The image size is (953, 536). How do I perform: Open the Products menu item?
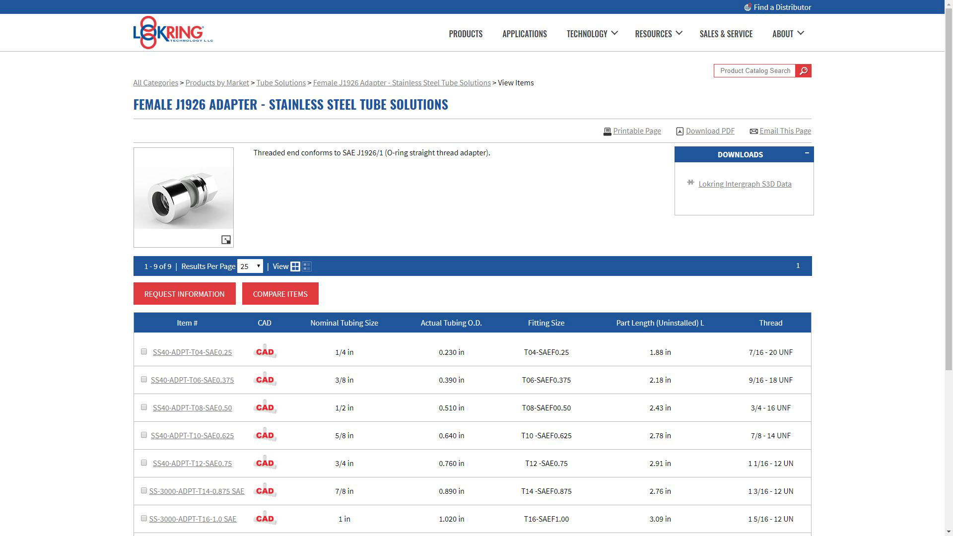click(x=465, y=34)
